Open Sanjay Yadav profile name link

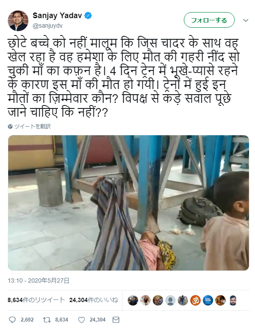tap(57, 16)
